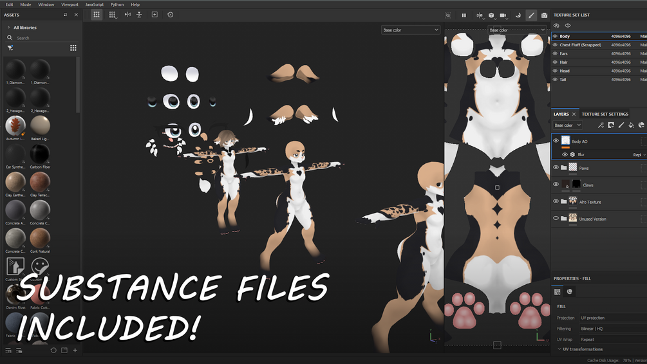Click the snap grid toolbar icon
647x364 pixels.
pyautogui.click(x=97, y=14)
